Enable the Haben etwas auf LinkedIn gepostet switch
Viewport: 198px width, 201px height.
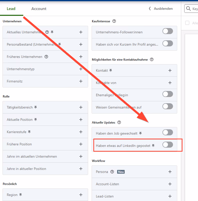point(167,145)
